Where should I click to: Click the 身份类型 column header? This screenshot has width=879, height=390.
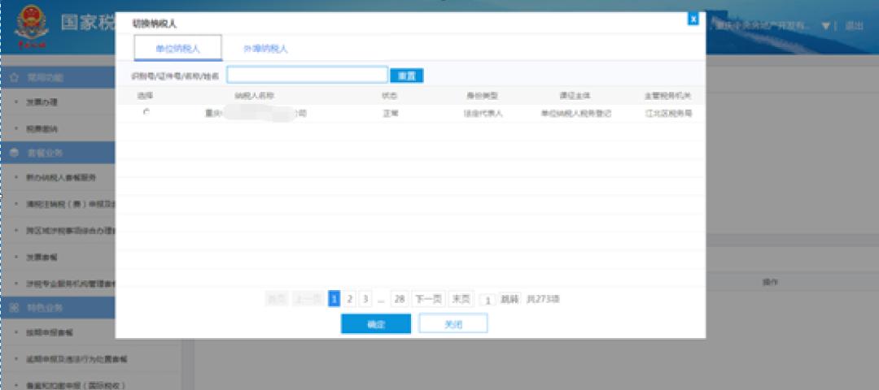pos(483,96)
